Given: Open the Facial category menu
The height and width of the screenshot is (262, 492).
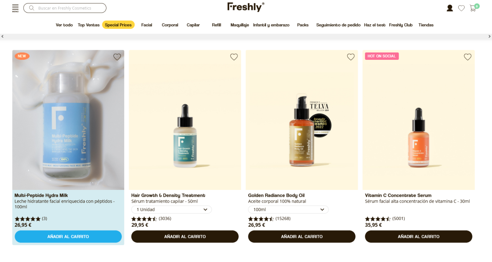Looking at the screenshot, I should click(146, 25).
